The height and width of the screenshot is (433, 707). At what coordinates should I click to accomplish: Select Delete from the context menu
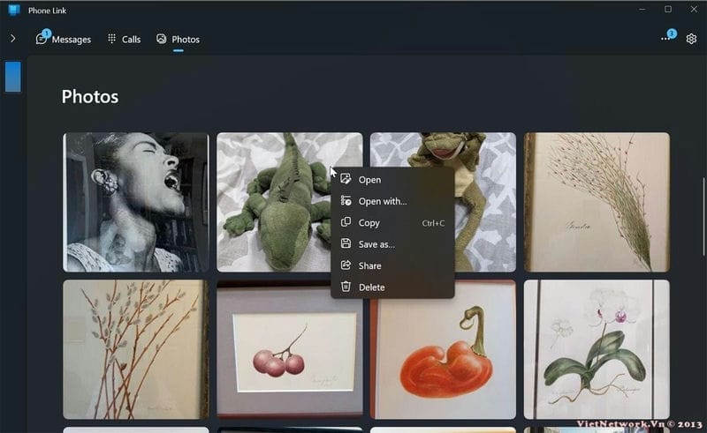371,287
